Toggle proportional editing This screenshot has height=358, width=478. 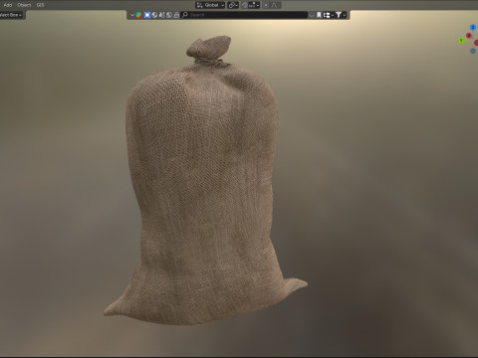click(x=266, y=5)
